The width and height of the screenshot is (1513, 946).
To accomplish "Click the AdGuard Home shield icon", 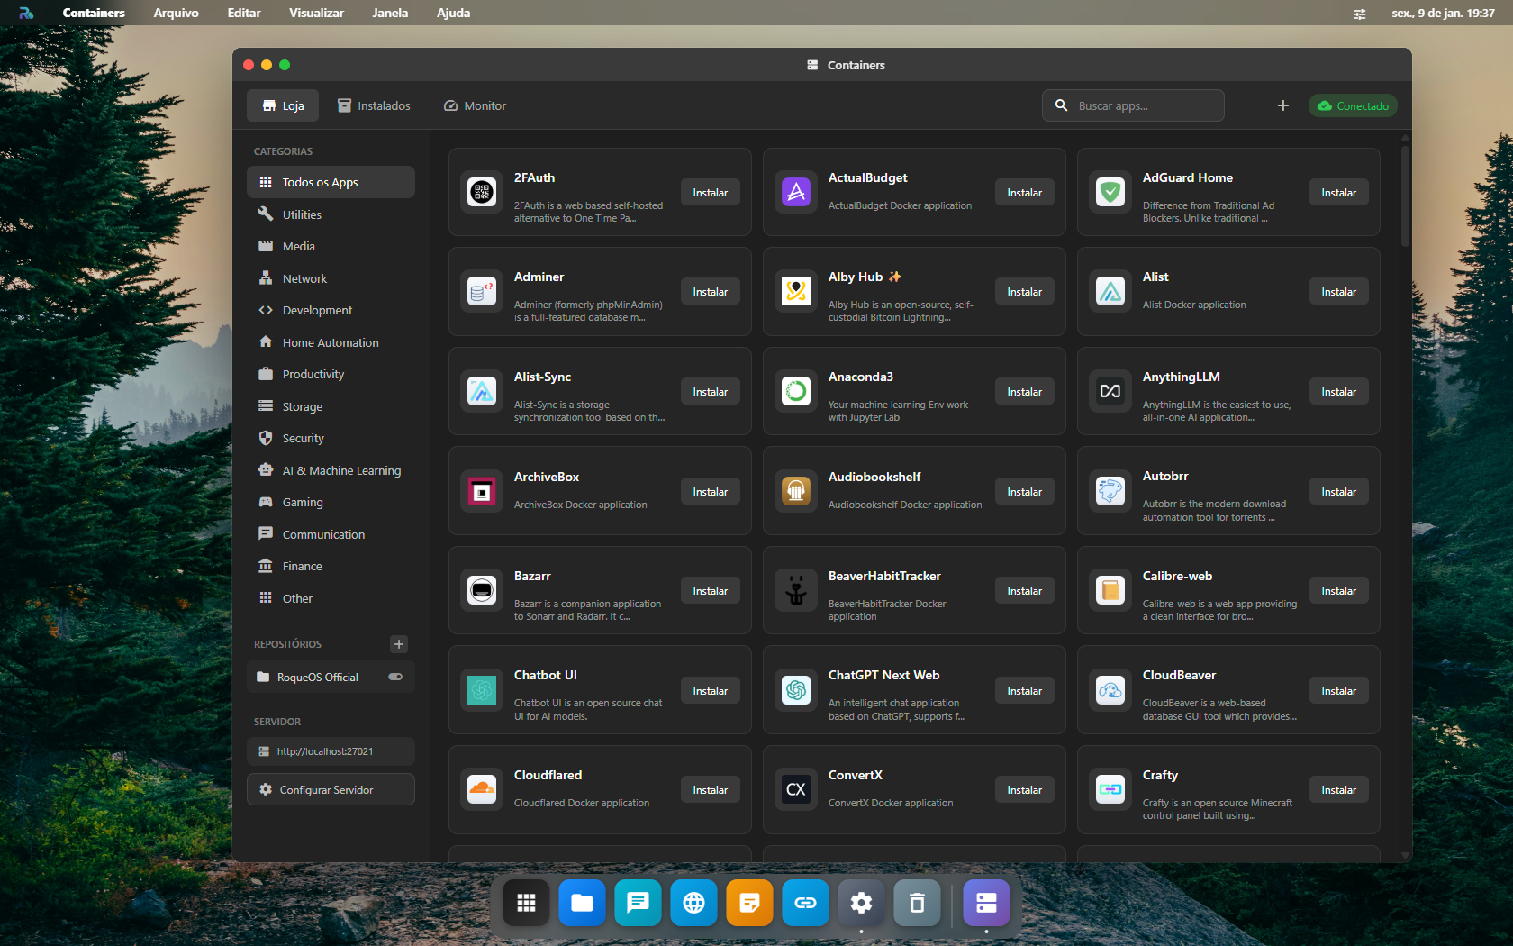I will (1110, 192).
